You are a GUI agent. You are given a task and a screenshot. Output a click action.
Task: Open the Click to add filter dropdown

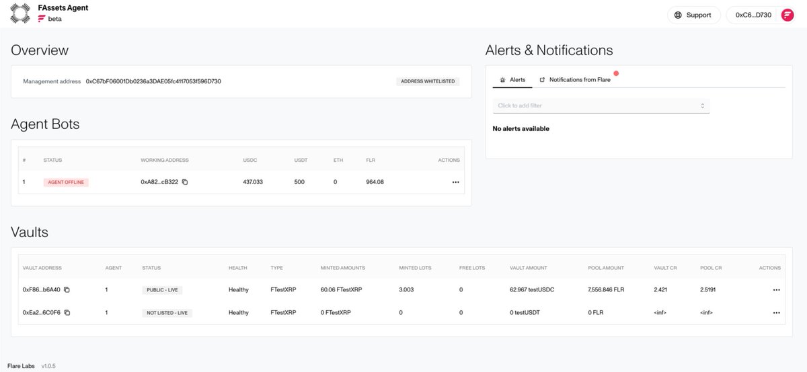[601, 105]
